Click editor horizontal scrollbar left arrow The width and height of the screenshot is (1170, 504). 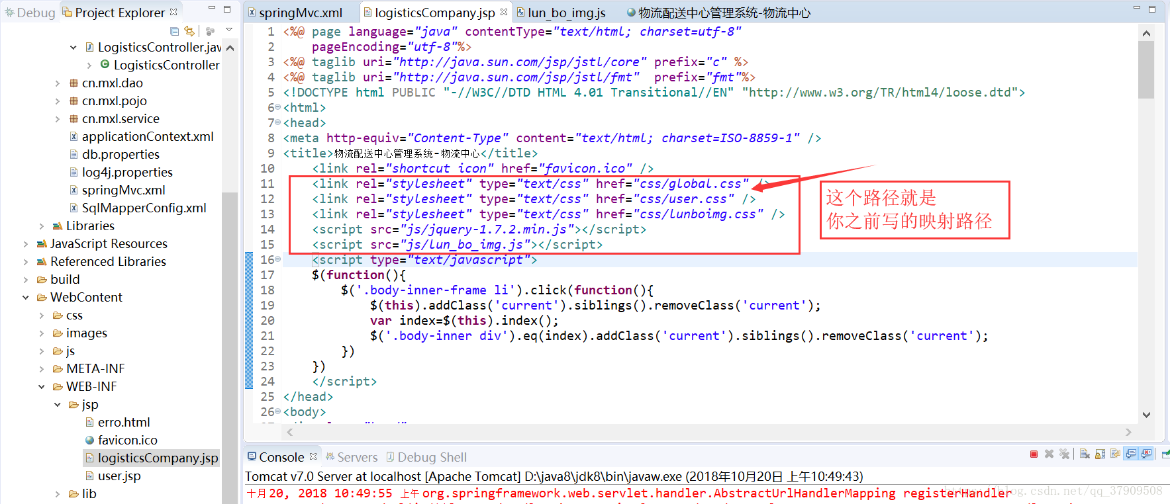(289, 432)
